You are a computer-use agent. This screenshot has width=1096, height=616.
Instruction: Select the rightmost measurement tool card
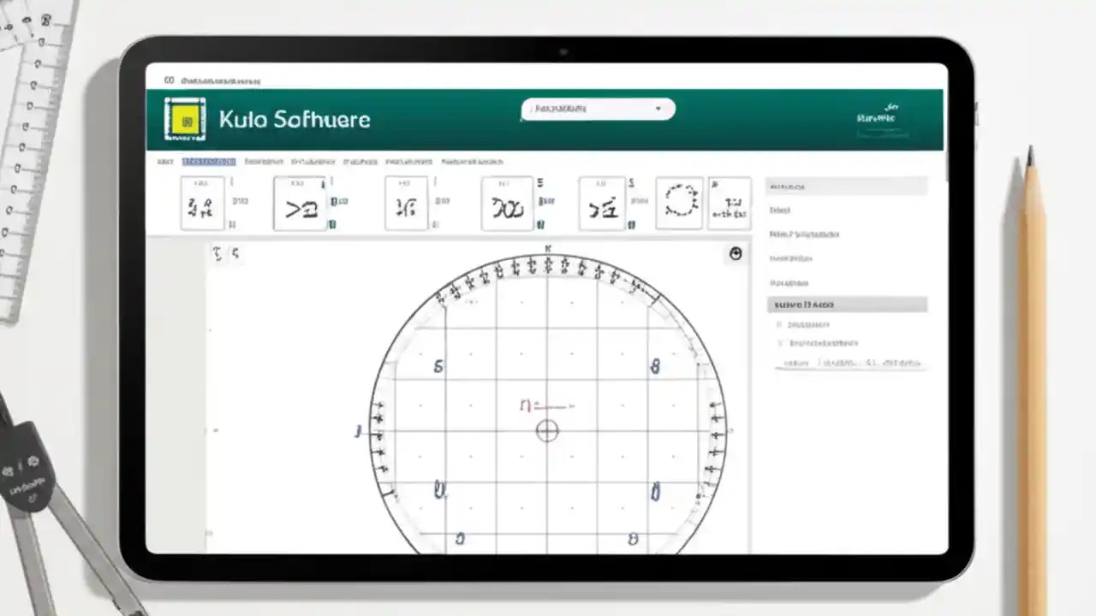coord(730,203)
